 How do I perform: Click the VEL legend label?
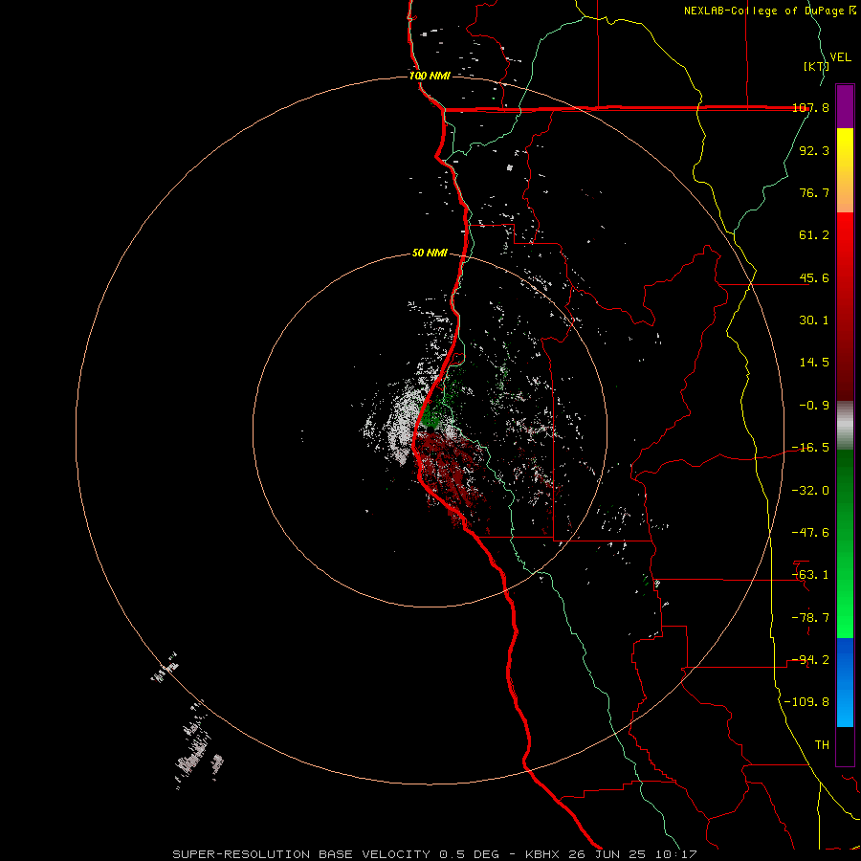tap(840, 57)
